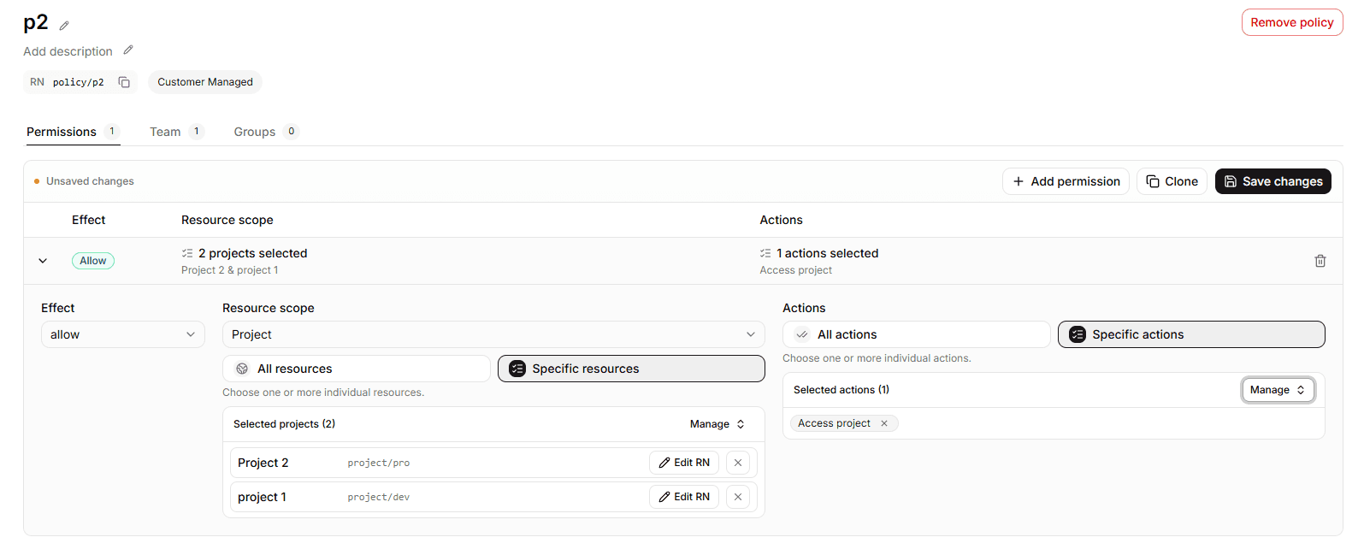
Task: Collapse the Allow permission row chevron
Action: (x=43, y=261)
